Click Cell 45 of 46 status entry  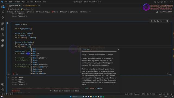pyautogui.click(x=151, y=94)
